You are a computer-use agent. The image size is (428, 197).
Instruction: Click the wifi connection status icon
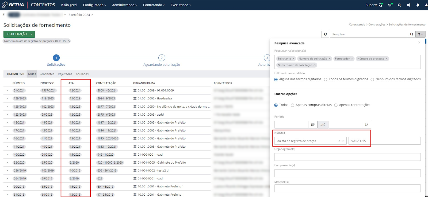pyautogui.click(x=390, y=5)
